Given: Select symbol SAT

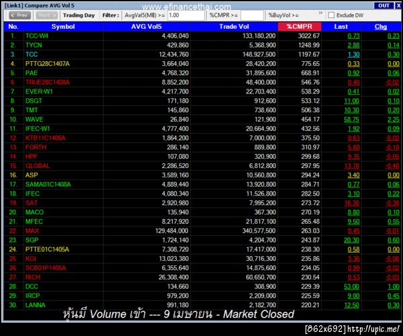Looking at the screenshot, I should point(32,203).
